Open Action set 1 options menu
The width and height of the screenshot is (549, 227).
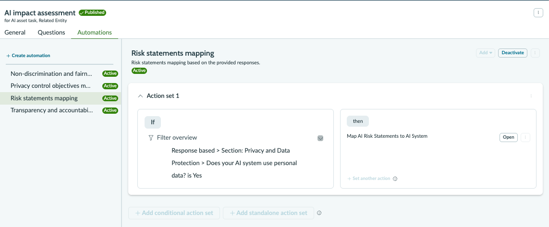(x=531, y=96)
